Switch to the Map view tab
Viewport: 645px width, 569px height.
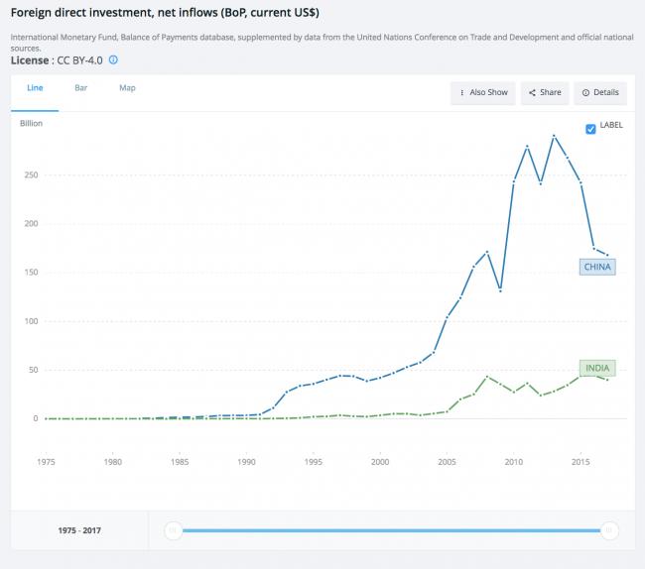(127, 88)
